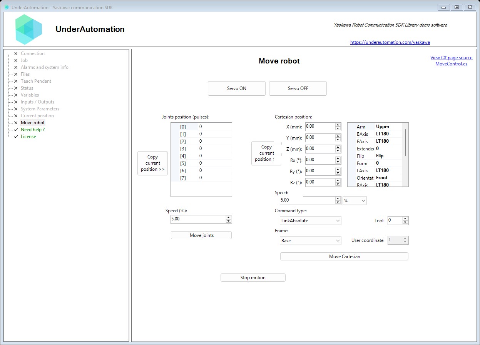Open the underautomation.com/yaskawa link
480x345 pixels.
390,42
